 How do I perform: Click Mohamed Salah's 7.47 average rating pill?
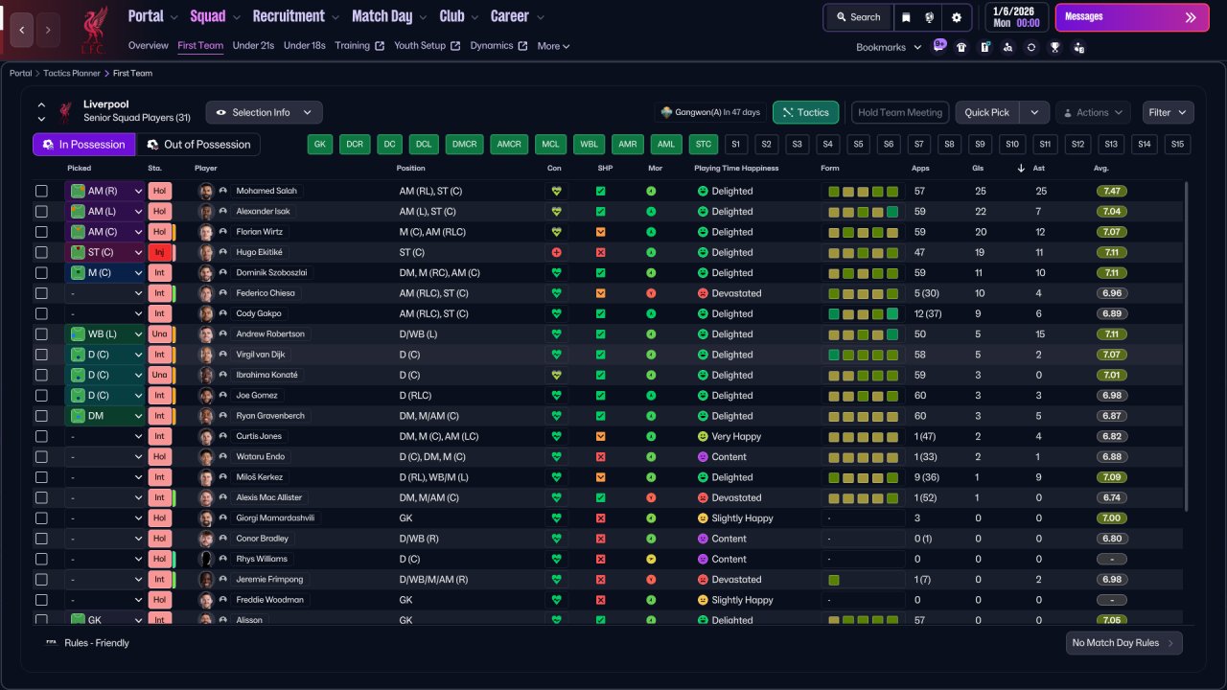click(1112, 191)
